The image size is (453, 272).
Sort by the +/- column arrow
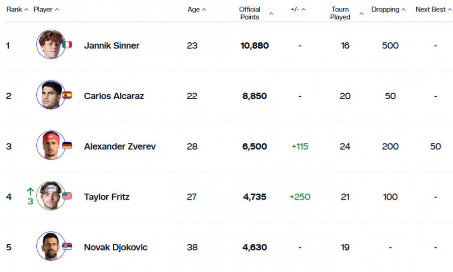tap(304, 10)
